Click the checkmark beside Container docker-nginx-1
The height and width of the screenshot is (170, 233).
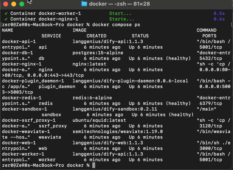point(6,19)
